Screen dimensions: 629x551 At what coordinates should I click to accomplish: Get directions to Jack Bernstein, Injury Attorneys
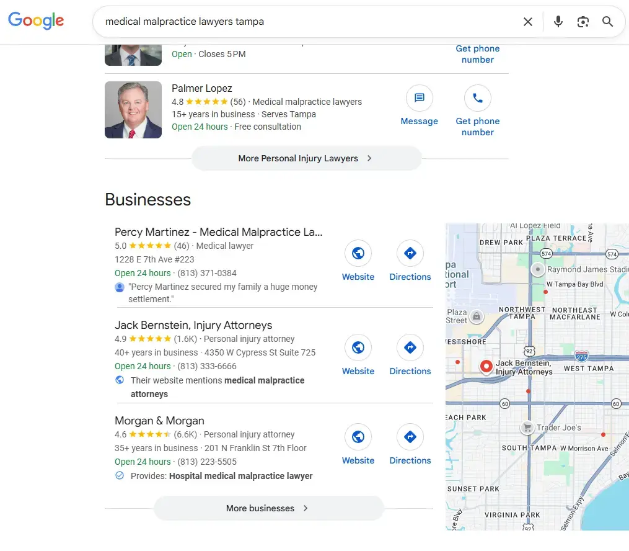(410, 347)
